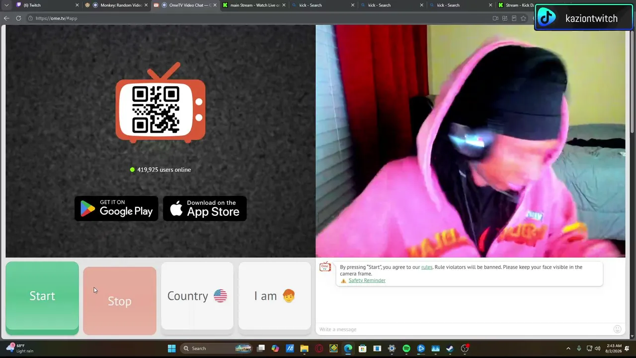Image resolution: width=636 pixels, height=358 pixels.
Task: Open Task View on the taskbar
Action: point(261,349)
